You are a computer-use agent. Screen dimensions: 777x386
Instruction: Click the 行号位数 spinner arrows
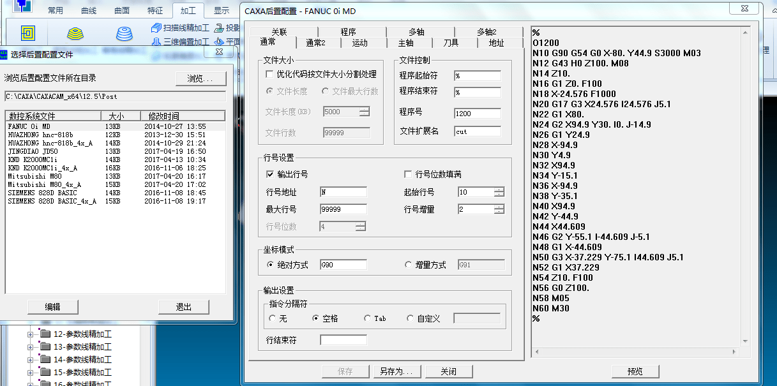361,226
